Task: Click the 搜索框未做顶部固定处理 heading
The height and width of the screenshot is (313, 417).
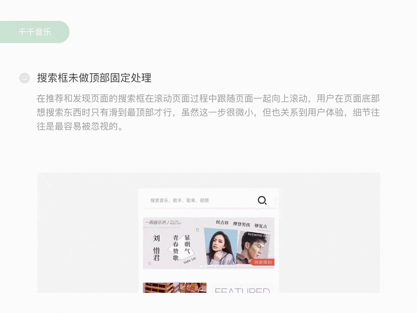Action: click(x=94, y=78)
